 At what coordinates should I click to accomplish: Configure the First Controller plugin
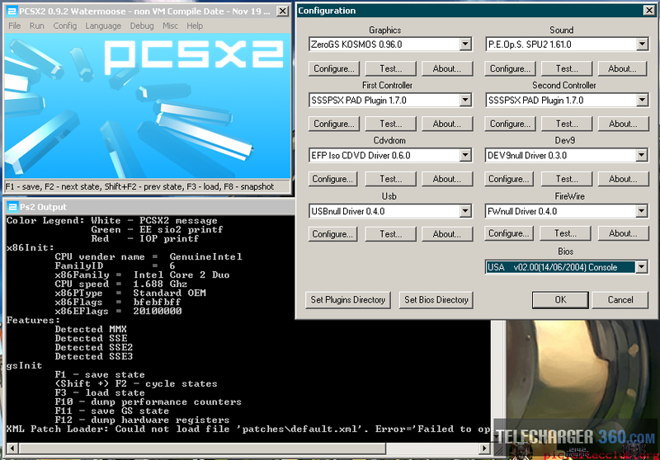[x=334, y=124]
